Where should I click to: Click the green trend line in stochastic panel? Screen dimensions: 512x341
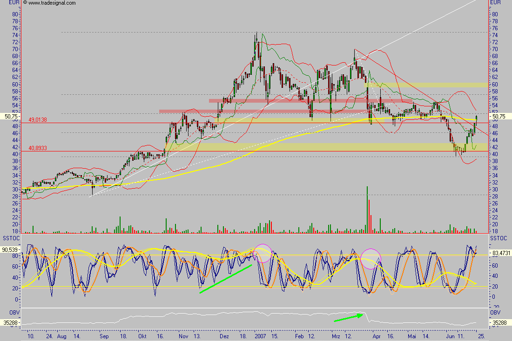coord(226,279)
